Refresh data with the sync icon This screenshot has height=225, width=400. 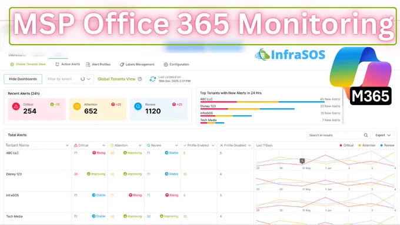(152, 79)
